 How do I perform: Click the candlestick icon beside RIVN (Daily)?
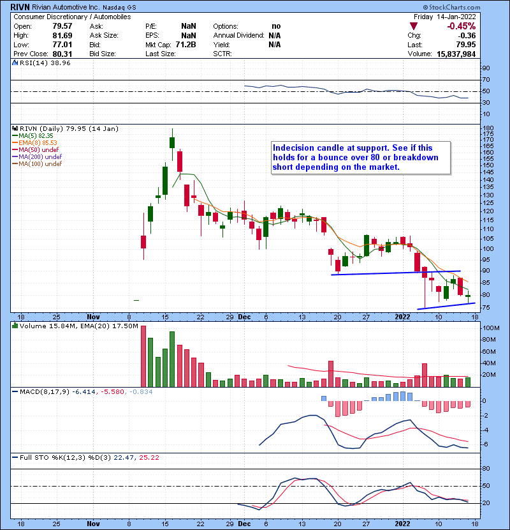click(x=15, y=128)
